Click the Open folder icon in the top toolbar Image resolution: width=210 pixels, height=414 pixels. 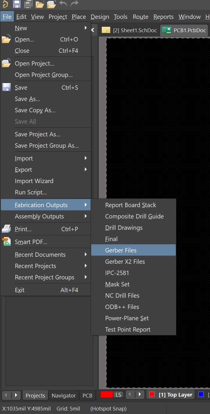pos(40,4)
